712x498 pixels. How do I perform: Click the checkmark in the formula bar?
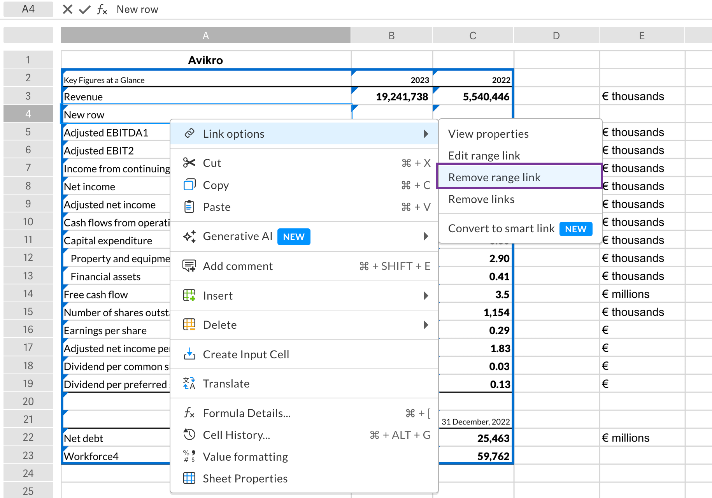click(x=84, y=9)
